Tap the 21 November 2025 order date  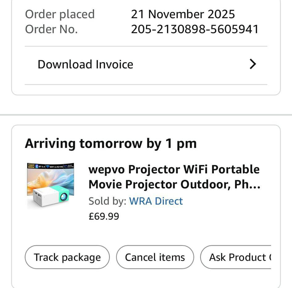183,14
